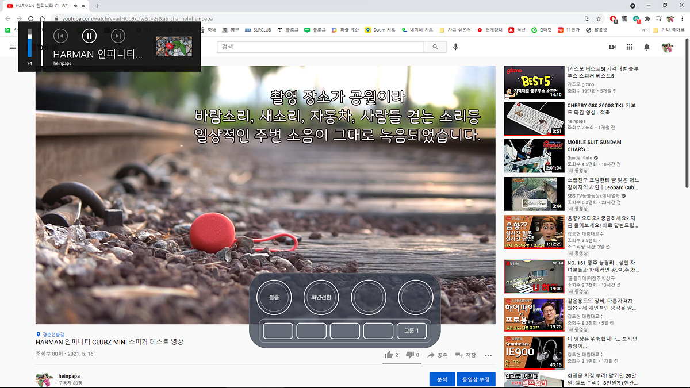Adjust the volume slider showing 74
This screenshot has width=690, height=388.
point(30,44)
